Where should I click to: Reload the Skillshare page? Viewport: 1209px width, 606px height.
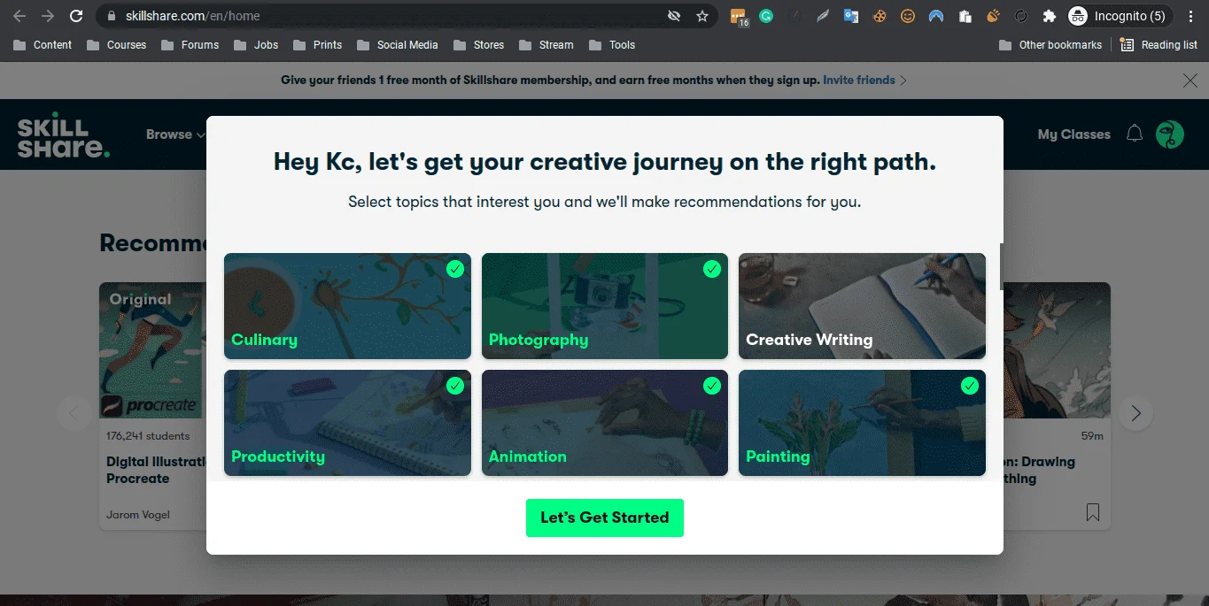pyautogui.click(x=76, y=16)
